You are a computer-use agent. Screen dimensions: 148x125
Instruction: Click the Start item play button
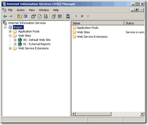[77, 16]
